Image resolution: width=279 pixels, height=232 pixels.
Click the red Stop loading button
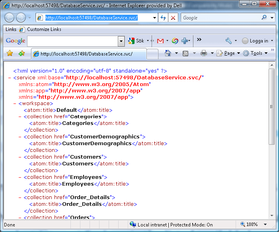point(173,18)
